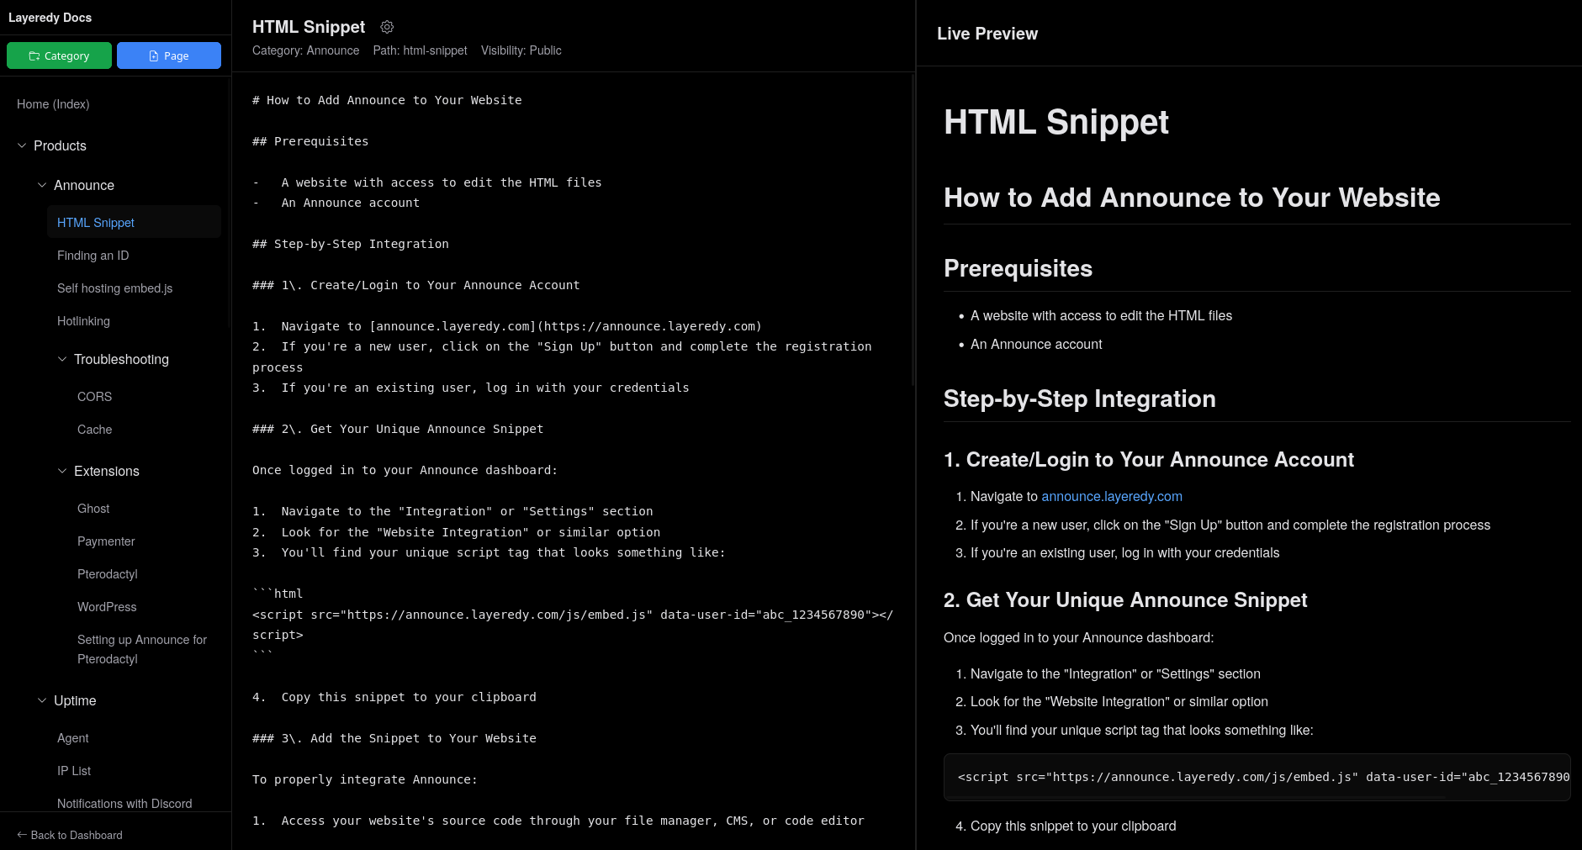The width and height of the screenshot is (1582, 850).
Task: Open Ghost extension page
Action: (x=93, y=509)
